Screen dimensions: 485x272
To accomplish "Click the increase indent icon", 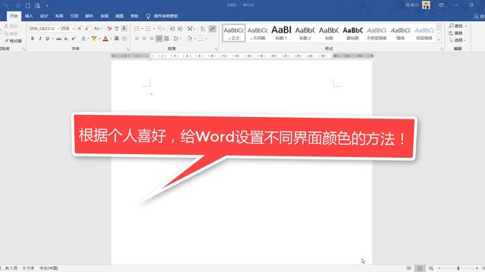I will [x=180, y=29].
